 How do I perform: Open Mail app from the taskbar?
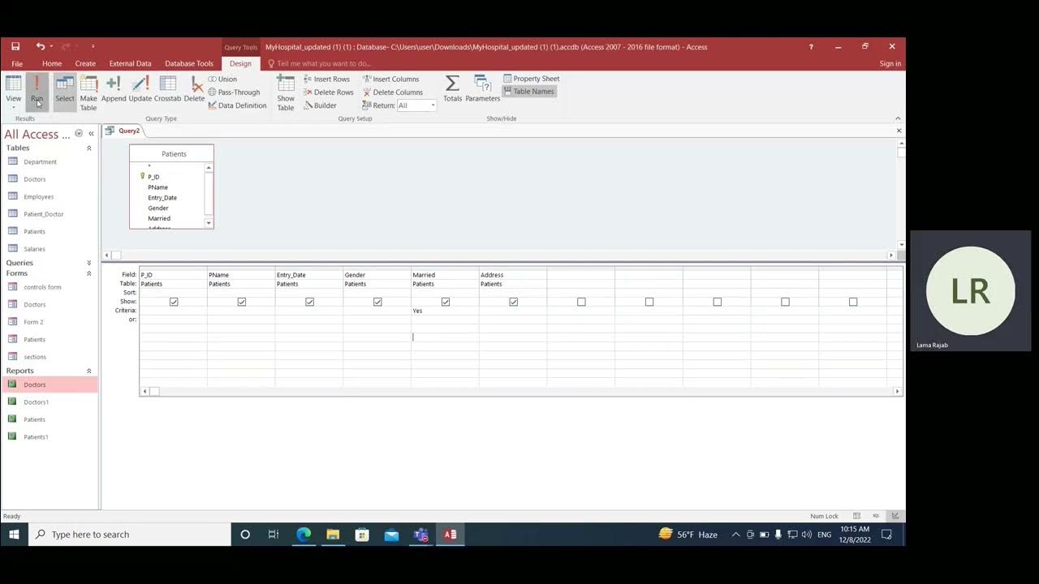391,535
